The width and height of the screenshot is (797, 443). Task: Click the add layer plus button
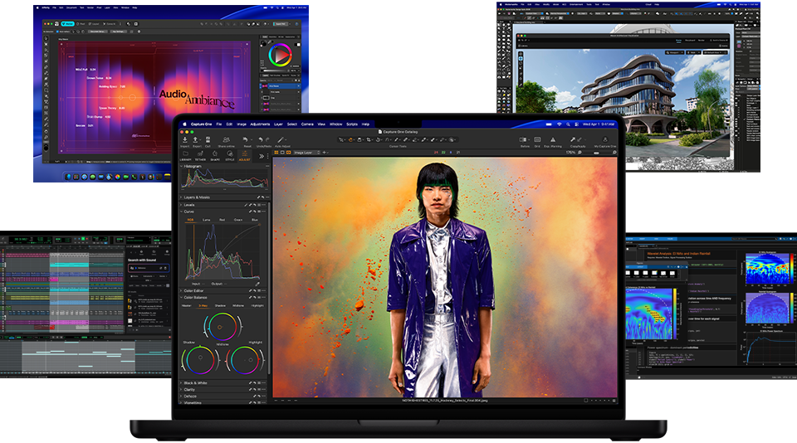pyautogui.click(x=324, y=153)
